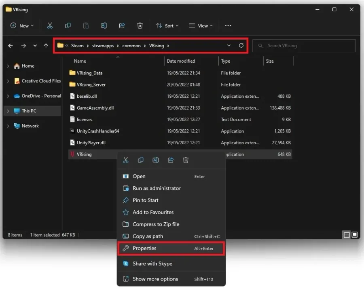Image resolution: width=364 pixels, height=289 pixels.
Task: Click the Delete trash icon in the top toolbar
Action: tap(140, 26)
